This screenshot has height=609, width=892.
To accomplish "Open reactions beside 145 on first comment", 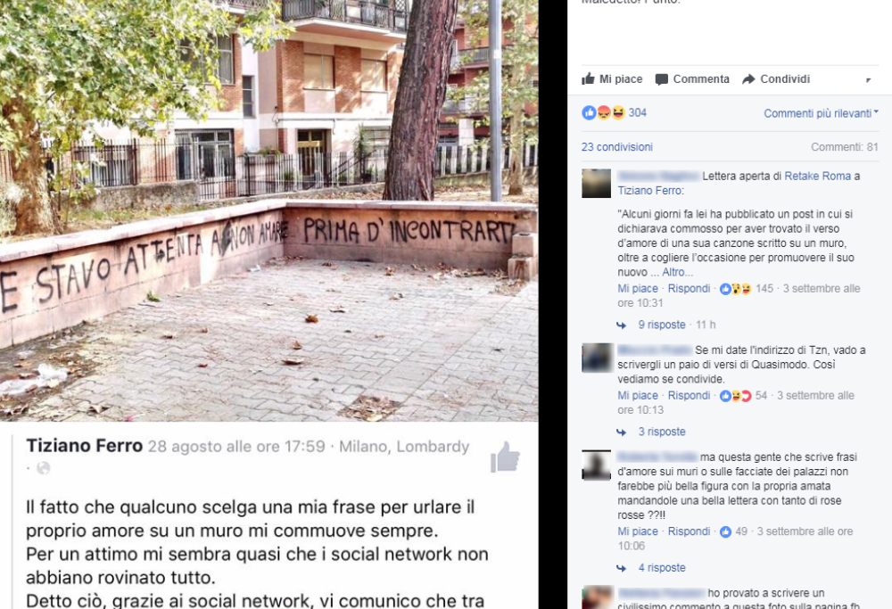I will [735, 289].
